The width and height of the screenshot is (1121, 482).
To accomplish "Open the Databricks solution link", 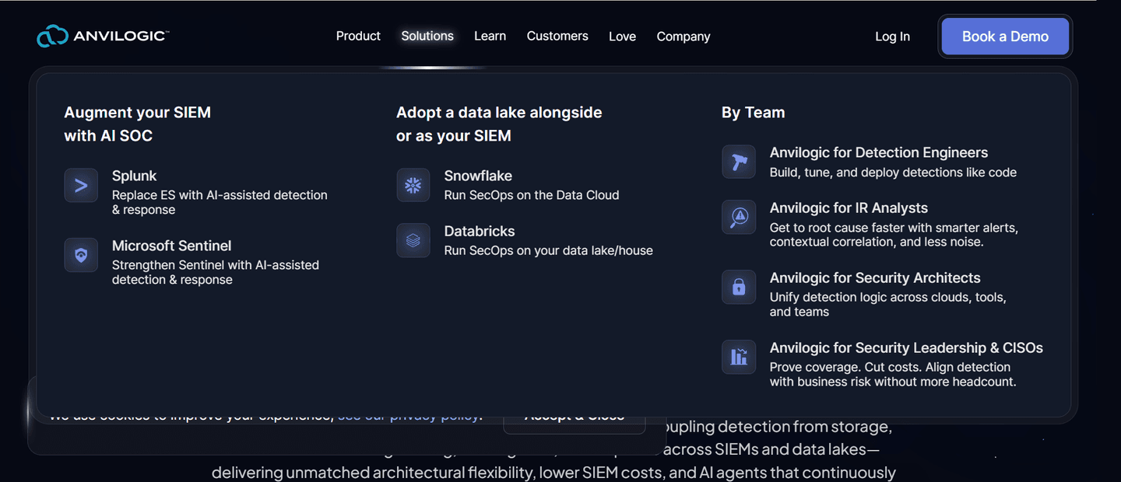I will [480, 231].
